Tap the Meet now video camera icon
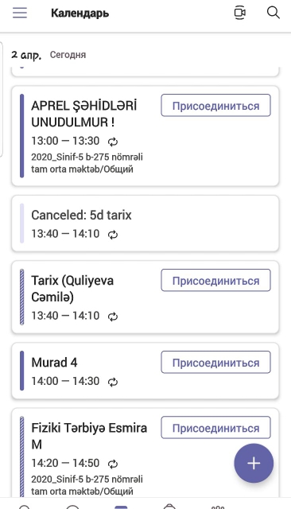This screenshot has width=291, height=509. [x=240, y=13]
